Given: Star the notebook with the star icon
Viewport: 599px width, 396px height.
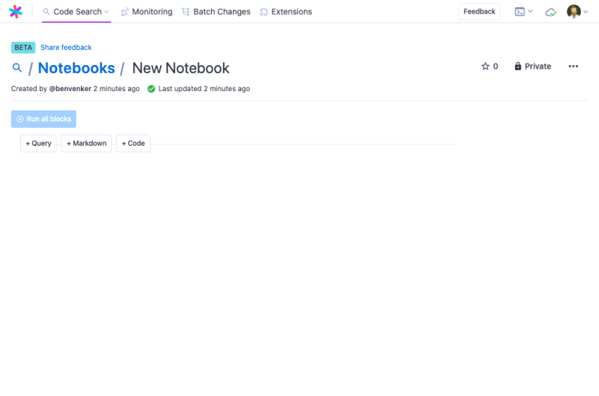Looking at the screenshot, I should [485, 66].
